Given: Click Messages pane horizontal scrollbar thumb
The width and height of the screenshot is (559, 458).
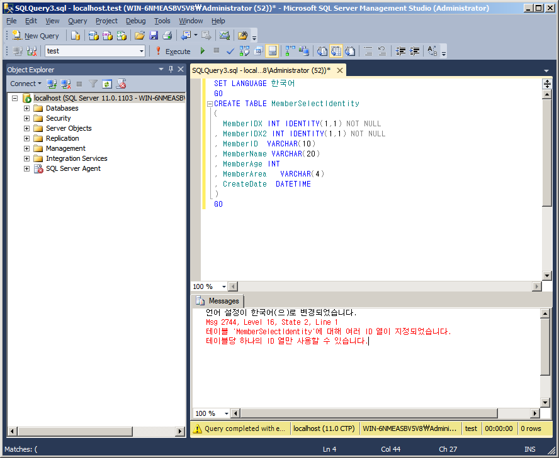Looking at the screenshot, I should coord(369,413).
